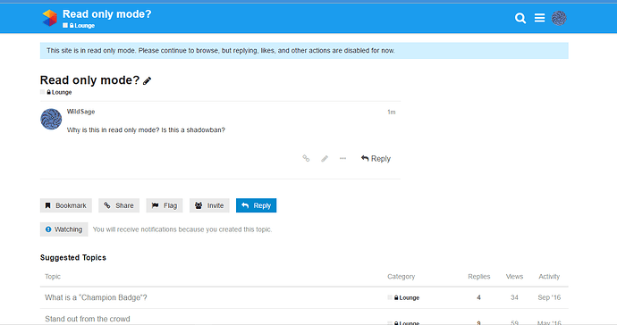Click the blue Reply button
This screenshot has width=617, height=325.
(x=256, y=205)
